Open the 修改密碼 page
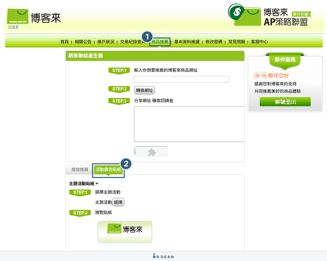Screen dimensions: 327x261 pos(214,42)
